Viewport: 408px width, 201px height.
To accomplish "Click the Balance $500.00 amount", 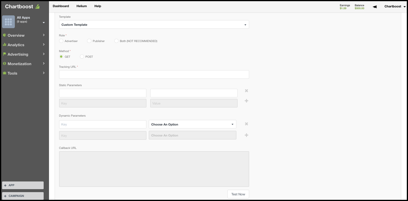I will pos(359,8).
